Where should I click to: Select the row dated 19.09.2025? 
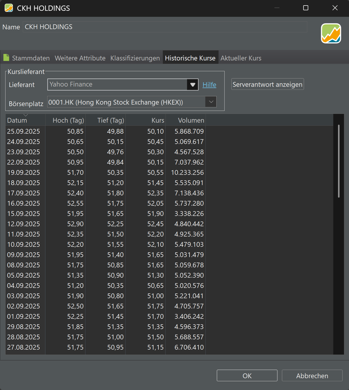pyautogui.click(x=24, y=173)
